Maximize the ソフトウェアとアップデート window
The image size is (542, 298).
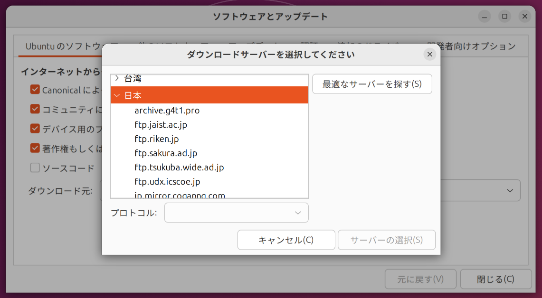(504, 17)
